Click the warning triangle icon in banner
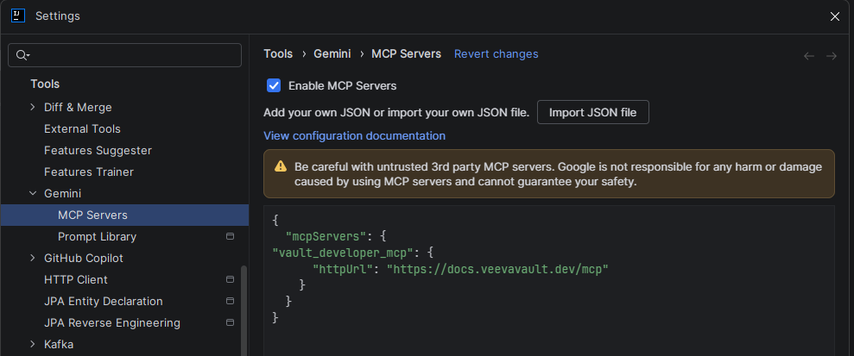The width and height of the screenshot is (854, 356). click(x=281, y=166)
